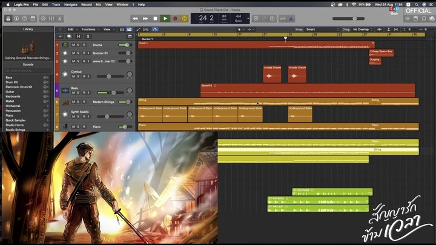The width and height of the screenshot is (436, 245).
Task: Open the Snap Smart dropdown
Action: [323, 29]
